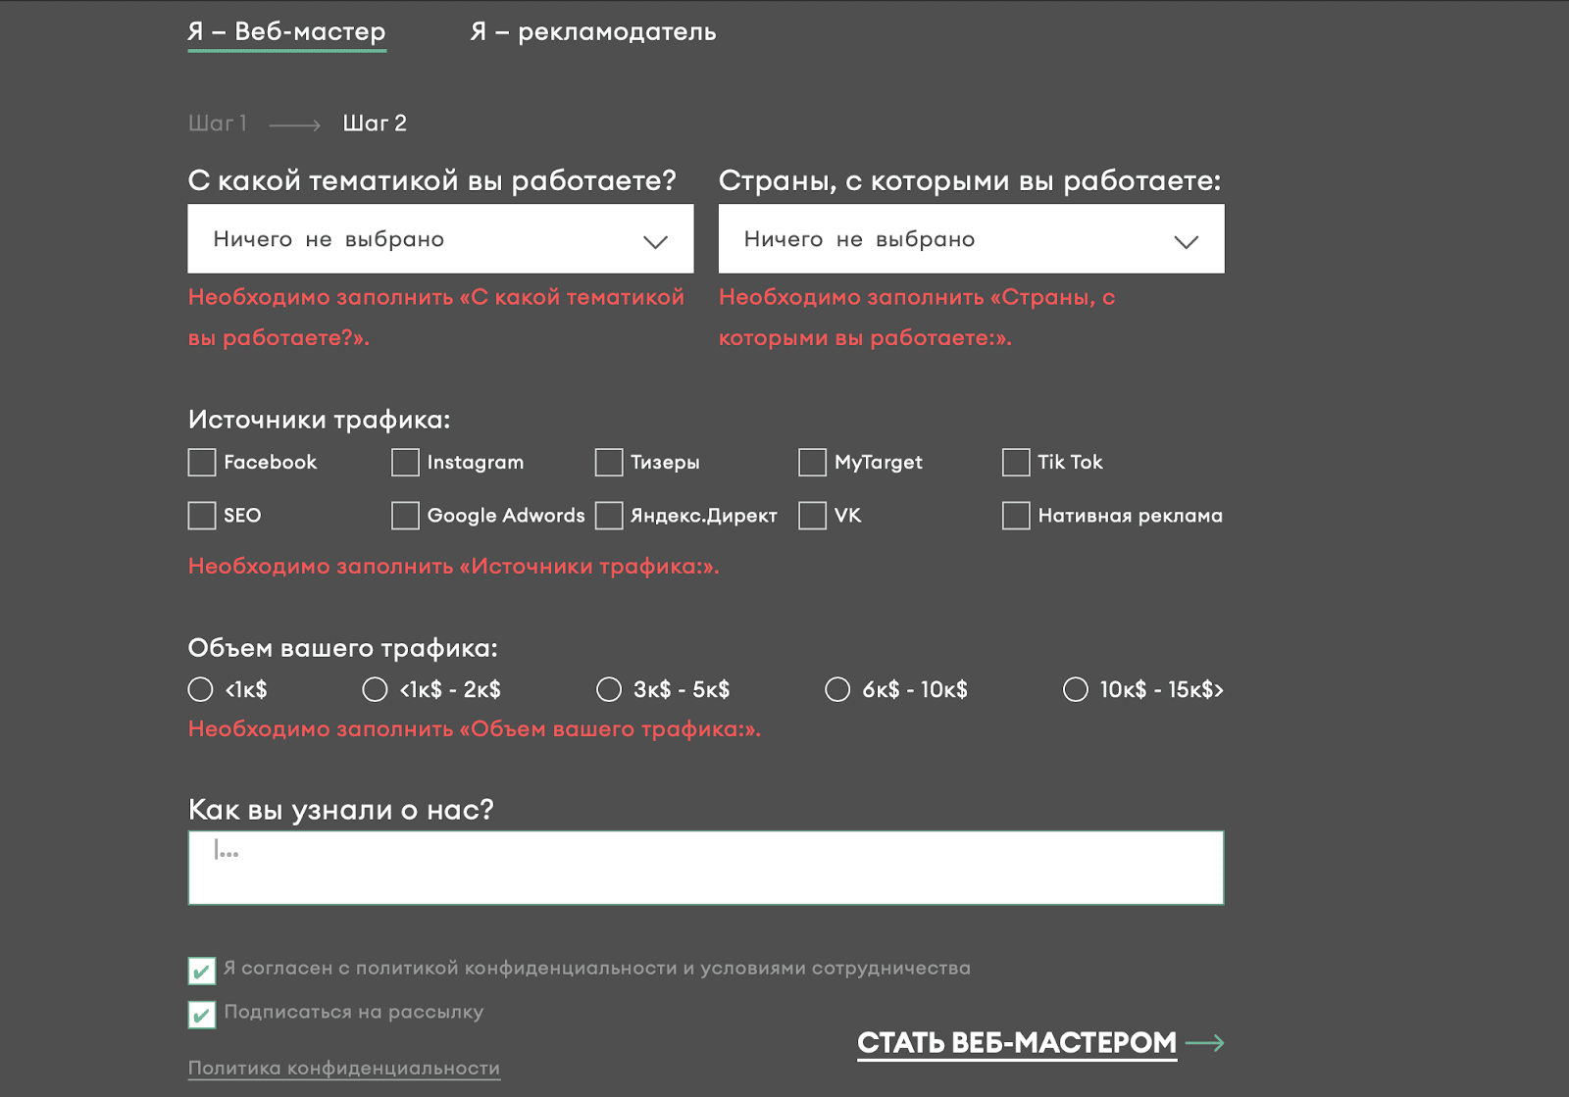Check the Яндекс.Директ traffic source
Viewport: 1569px width, 1097px height.
pos(609,515)
